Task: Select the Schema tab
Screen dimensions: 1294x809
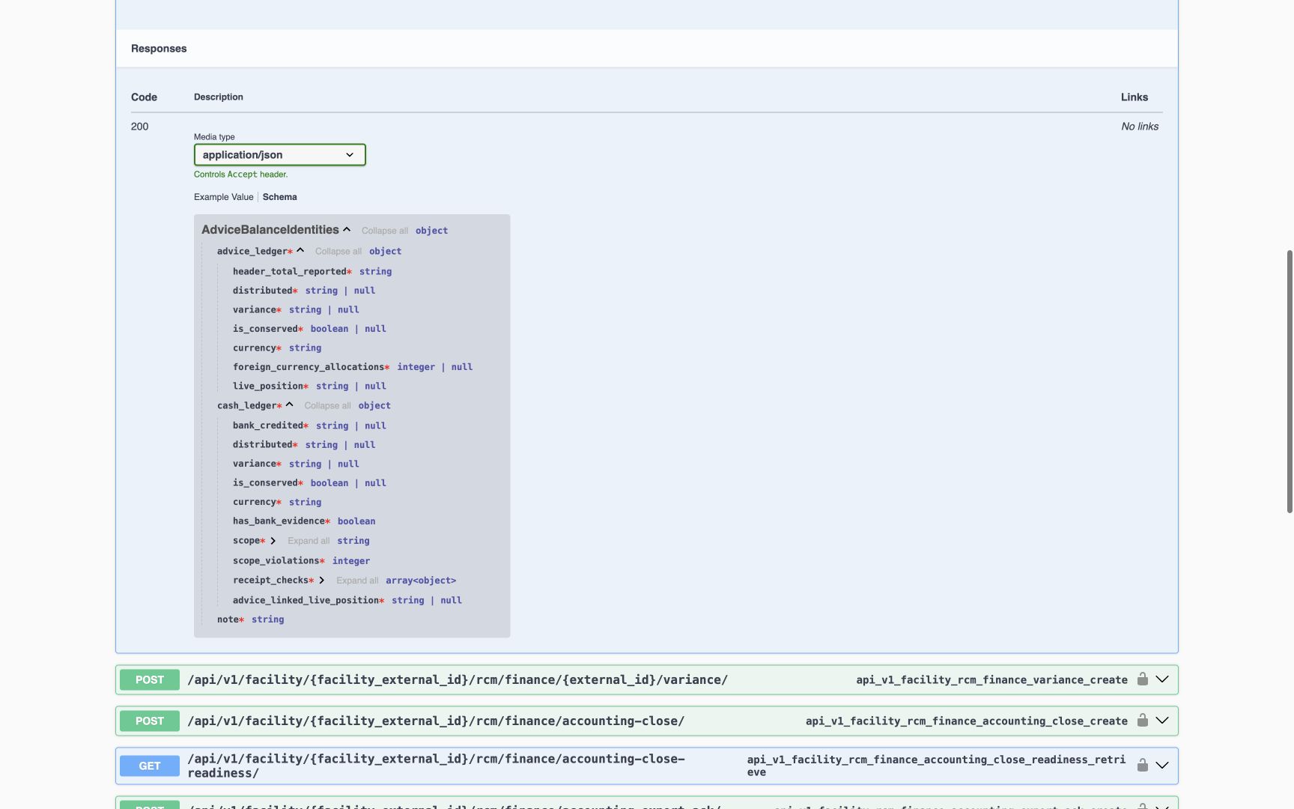Action: click(x=279, y=197)
